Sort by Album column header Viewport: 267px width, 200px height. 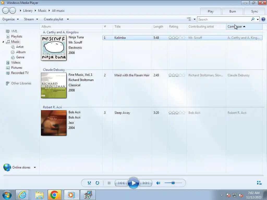[71, 27]
